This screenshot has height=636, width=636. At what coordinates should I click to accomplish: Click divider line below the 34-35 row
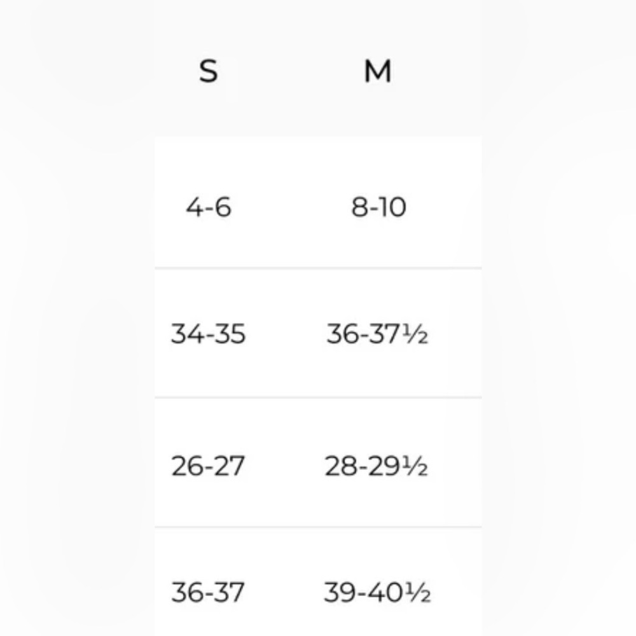click(318, 398)
